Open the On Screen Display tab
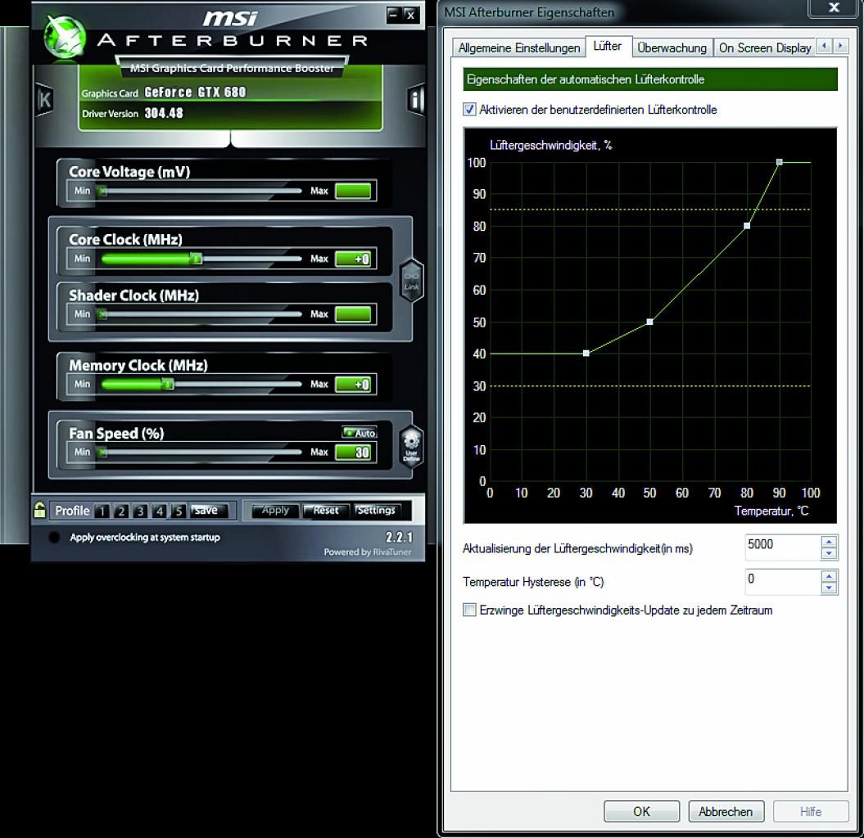Image resolution: width=864 pixels, height=838 pixels. click(x=765, y=48)
